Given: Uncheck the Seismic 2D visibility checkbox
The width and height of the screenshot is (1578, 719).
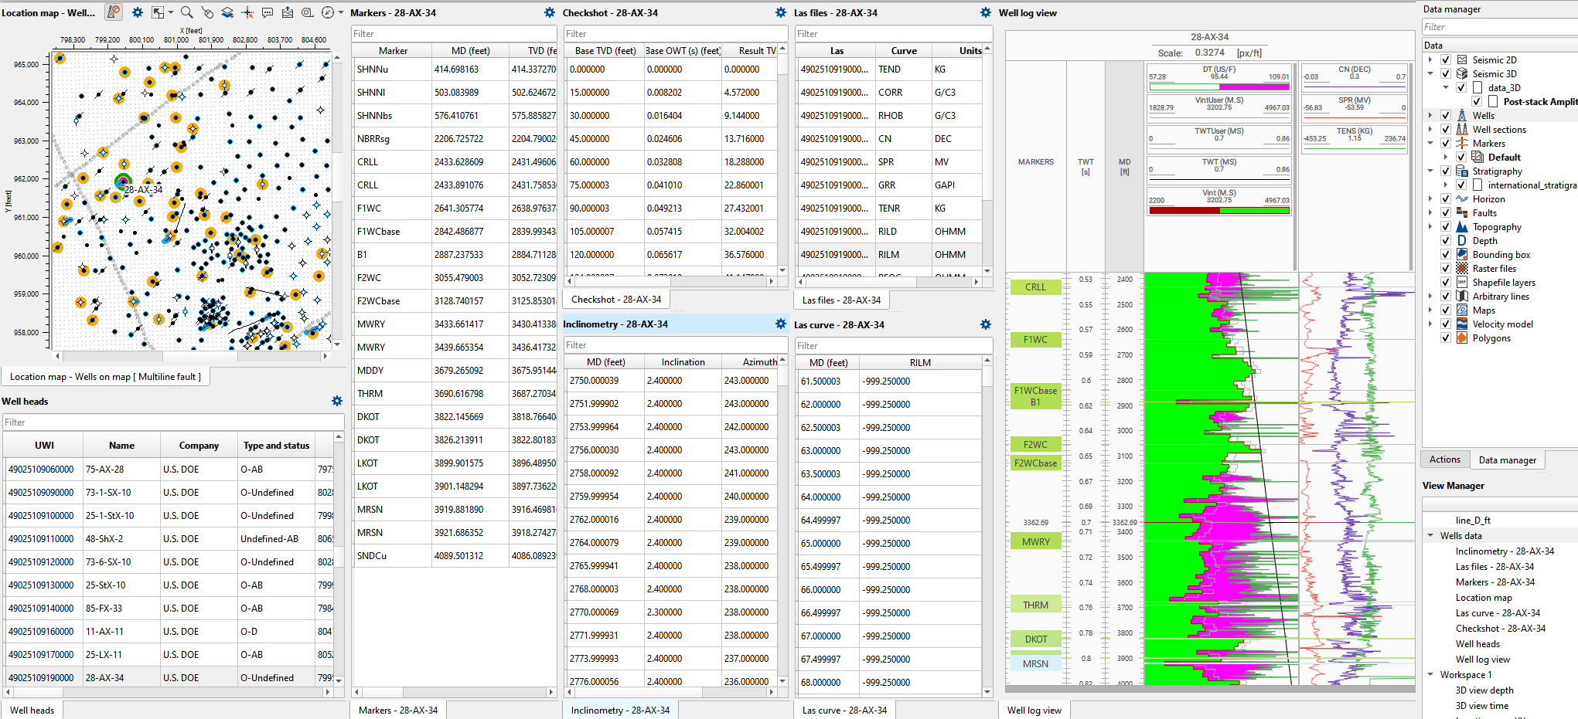Looking at the screenshot, I should click(1445, 59).
